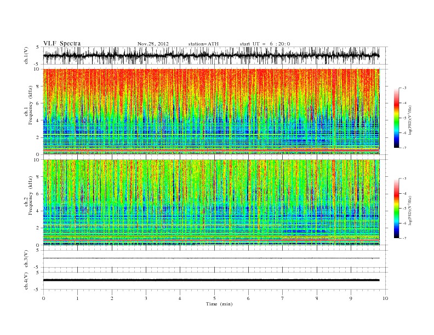This screenshot has width=434, height=335.
Task: Click the 'start UT = 6:20:0' label
Action: coord(265,44)
